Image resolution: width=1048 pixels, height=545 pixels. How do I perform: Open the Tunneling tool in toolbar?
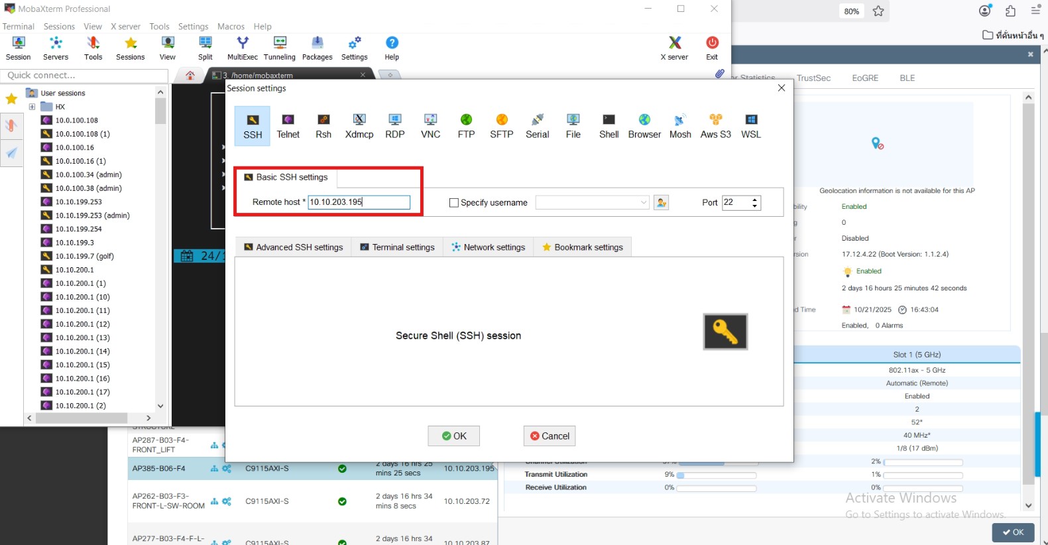(280, 48)
